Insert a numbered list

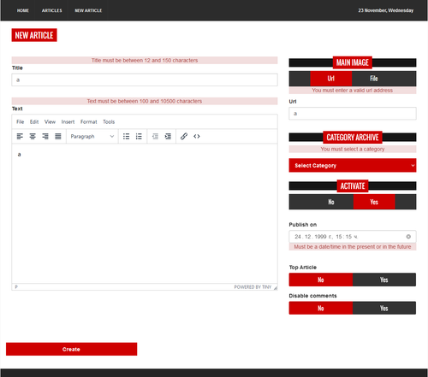point(139,137)
